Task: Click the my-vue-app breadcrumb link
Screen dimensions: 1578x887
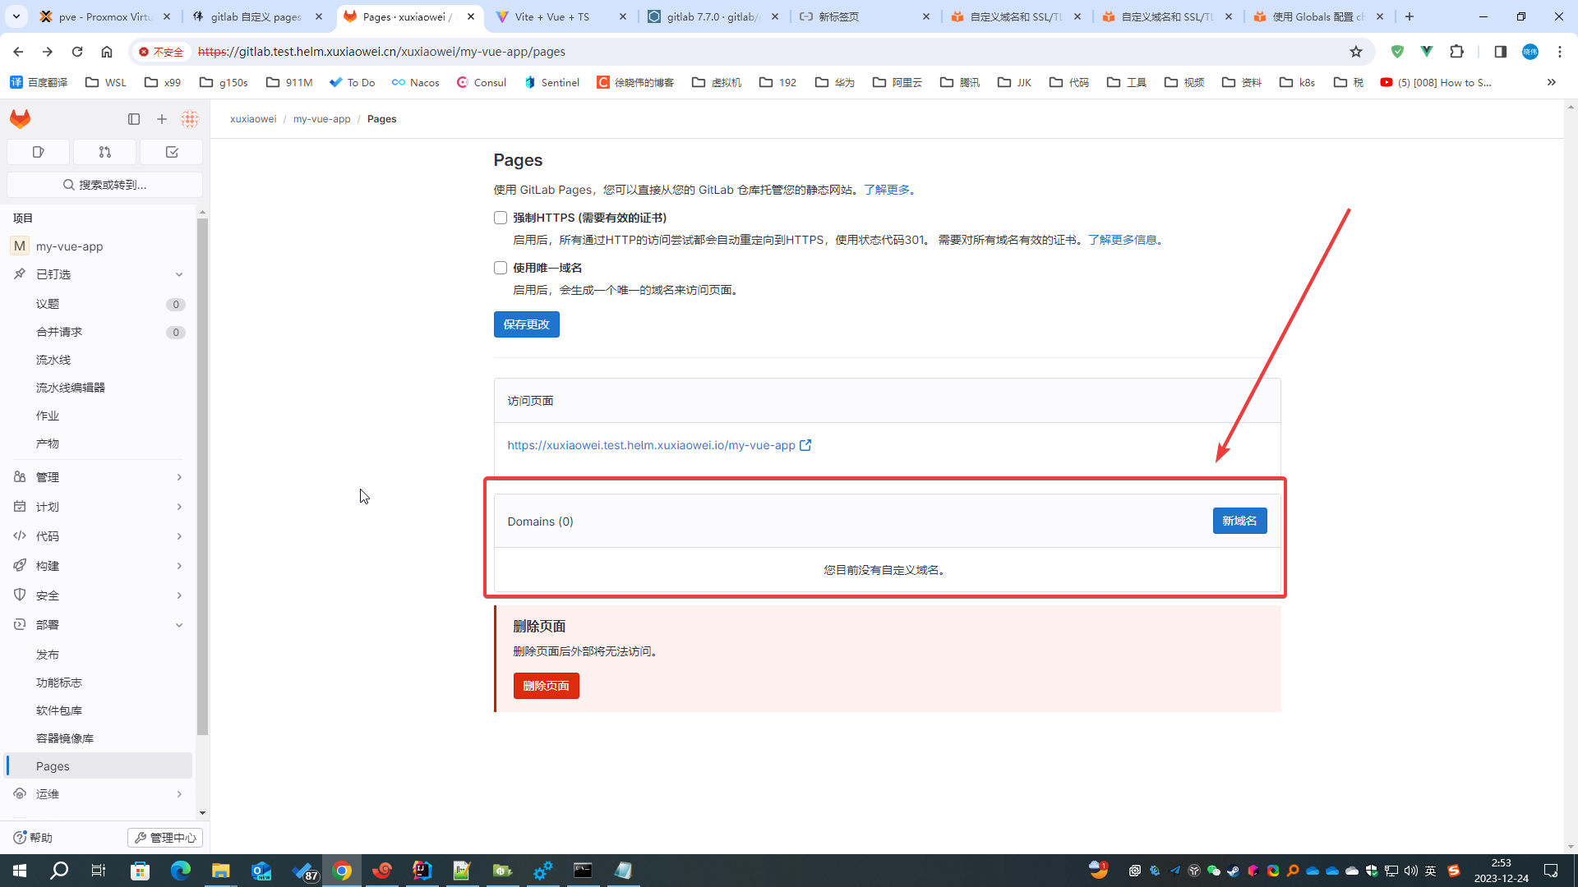Action: point(322,119)
